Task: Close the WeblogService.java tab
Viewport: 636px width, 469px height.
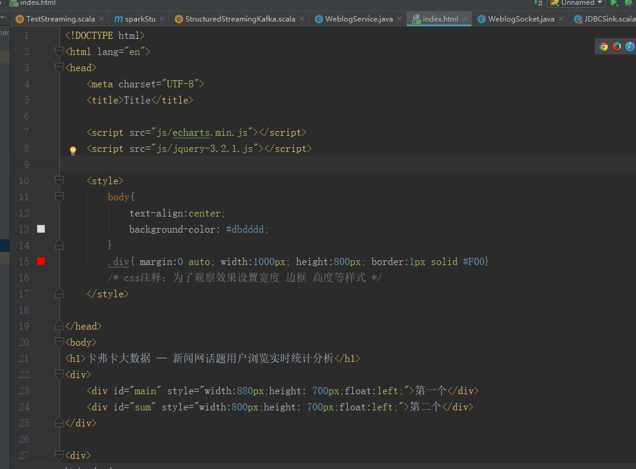Action: click(x=400, y=19)
